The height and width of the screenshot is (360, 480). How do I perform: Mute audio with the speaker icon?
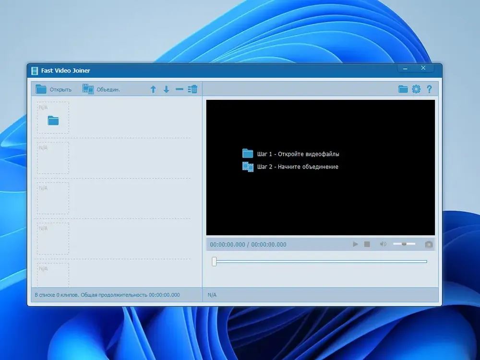[383, 244]
